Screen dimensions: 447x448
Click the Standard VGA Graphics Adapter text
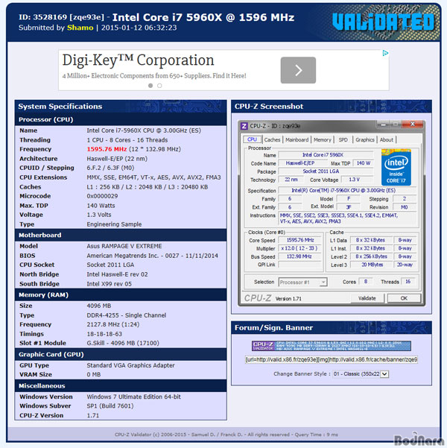tap(130, 365)
